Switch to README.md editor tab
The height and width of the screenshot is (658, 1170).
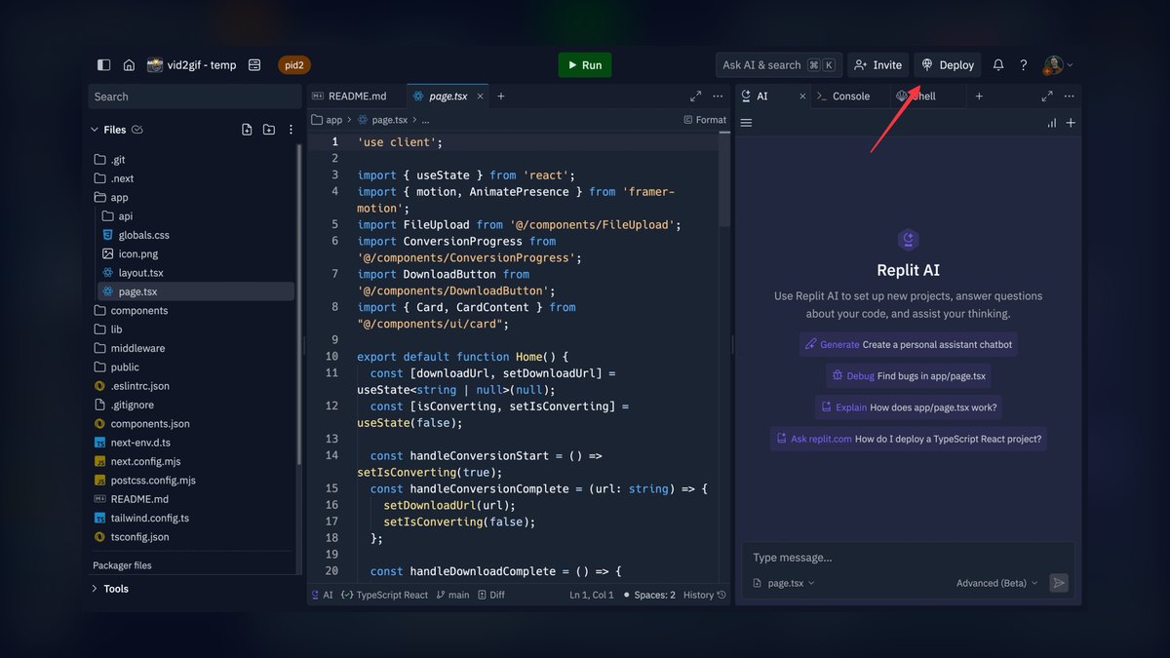[x=356, y=97]
